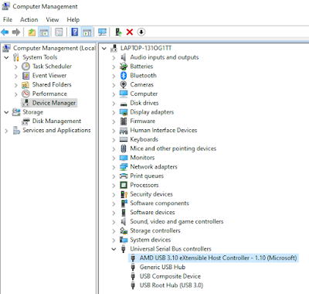
Task: Expand Sound, video and game controllers
Action: pyautogui.click(x=114, y=222)
